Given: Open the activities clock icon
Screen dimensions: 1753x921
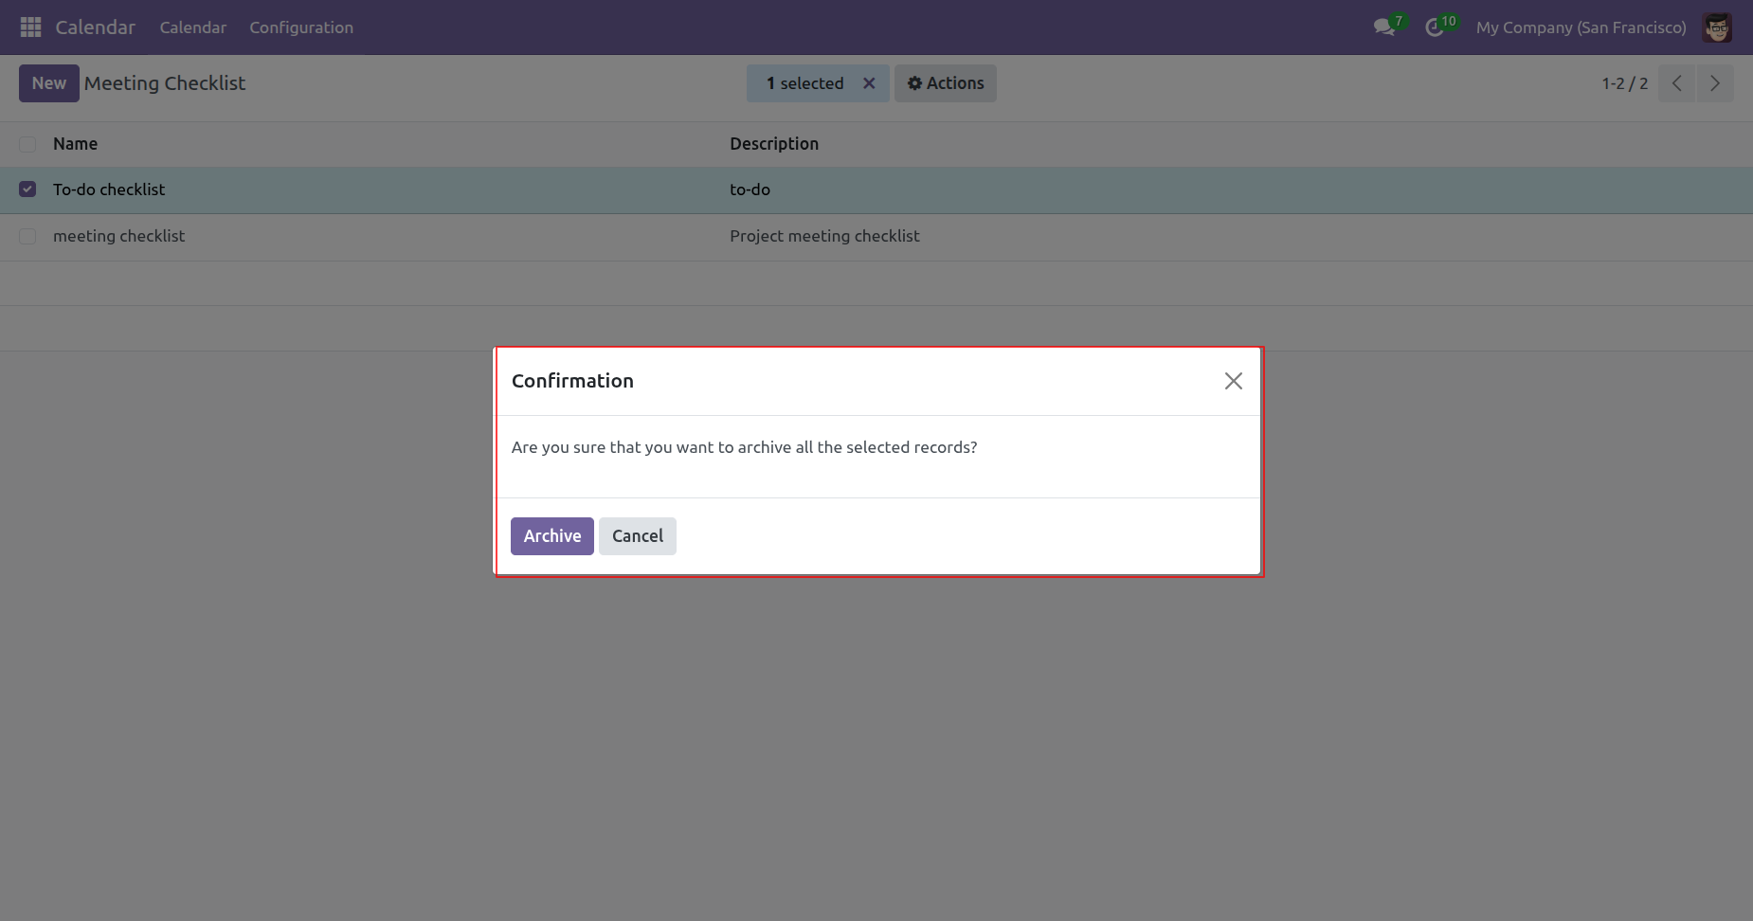Looking at the screenshot, I should pos(1435,27).
